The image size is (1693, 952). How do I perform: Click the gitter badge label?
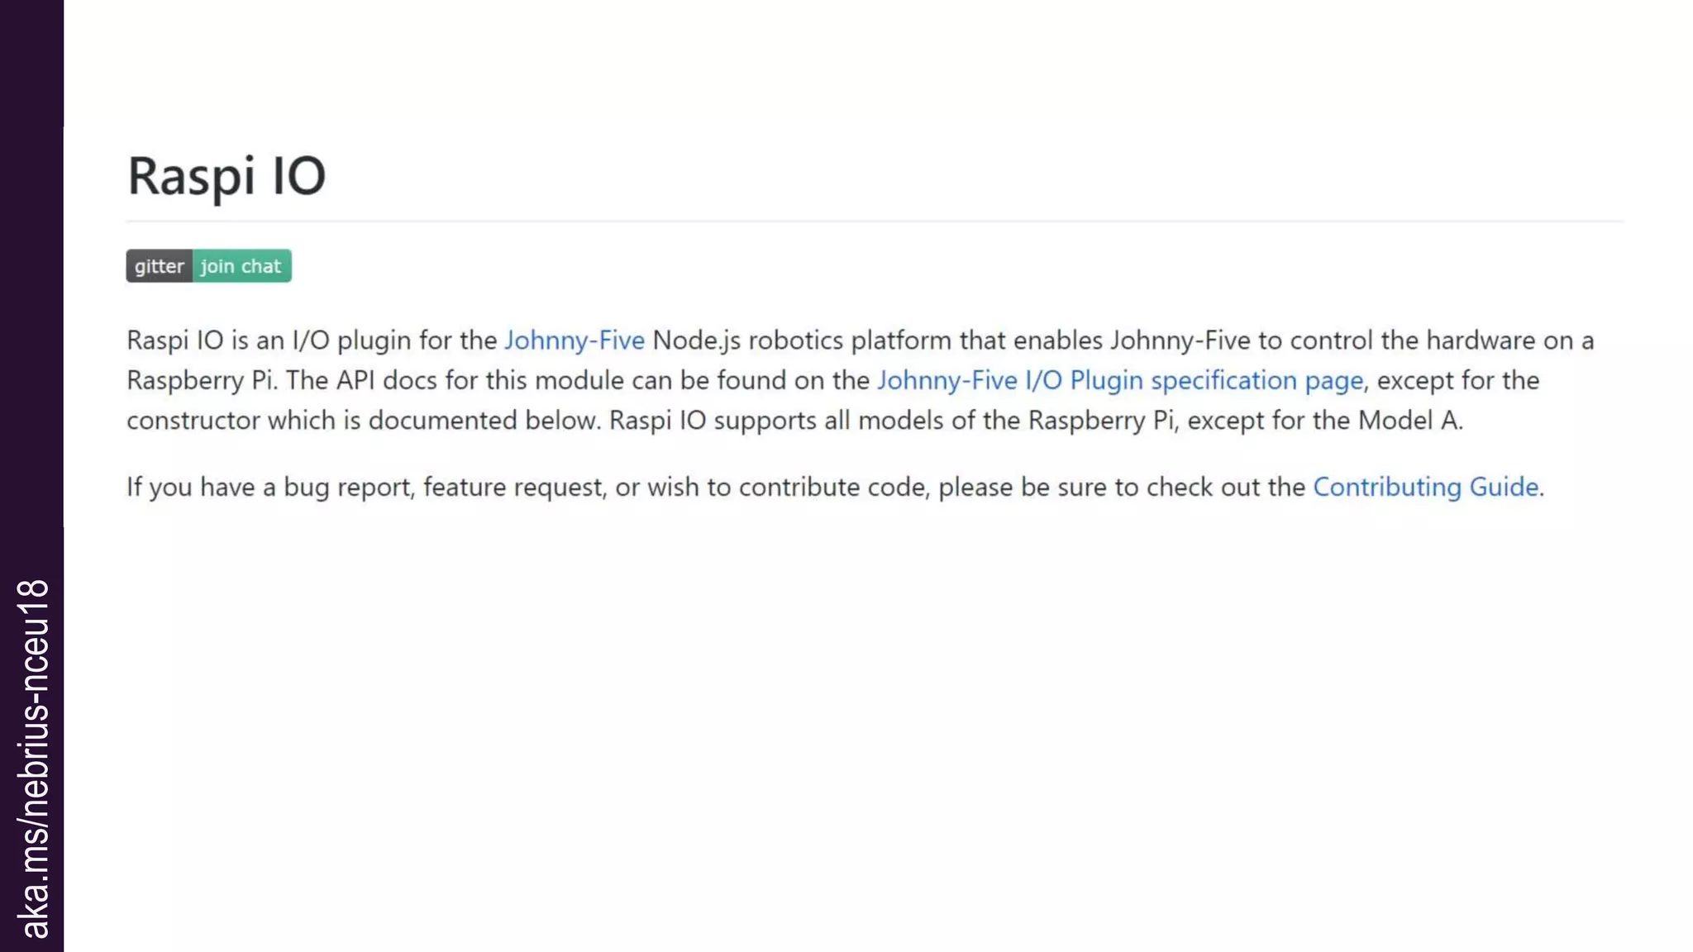(x=159, y=266)
